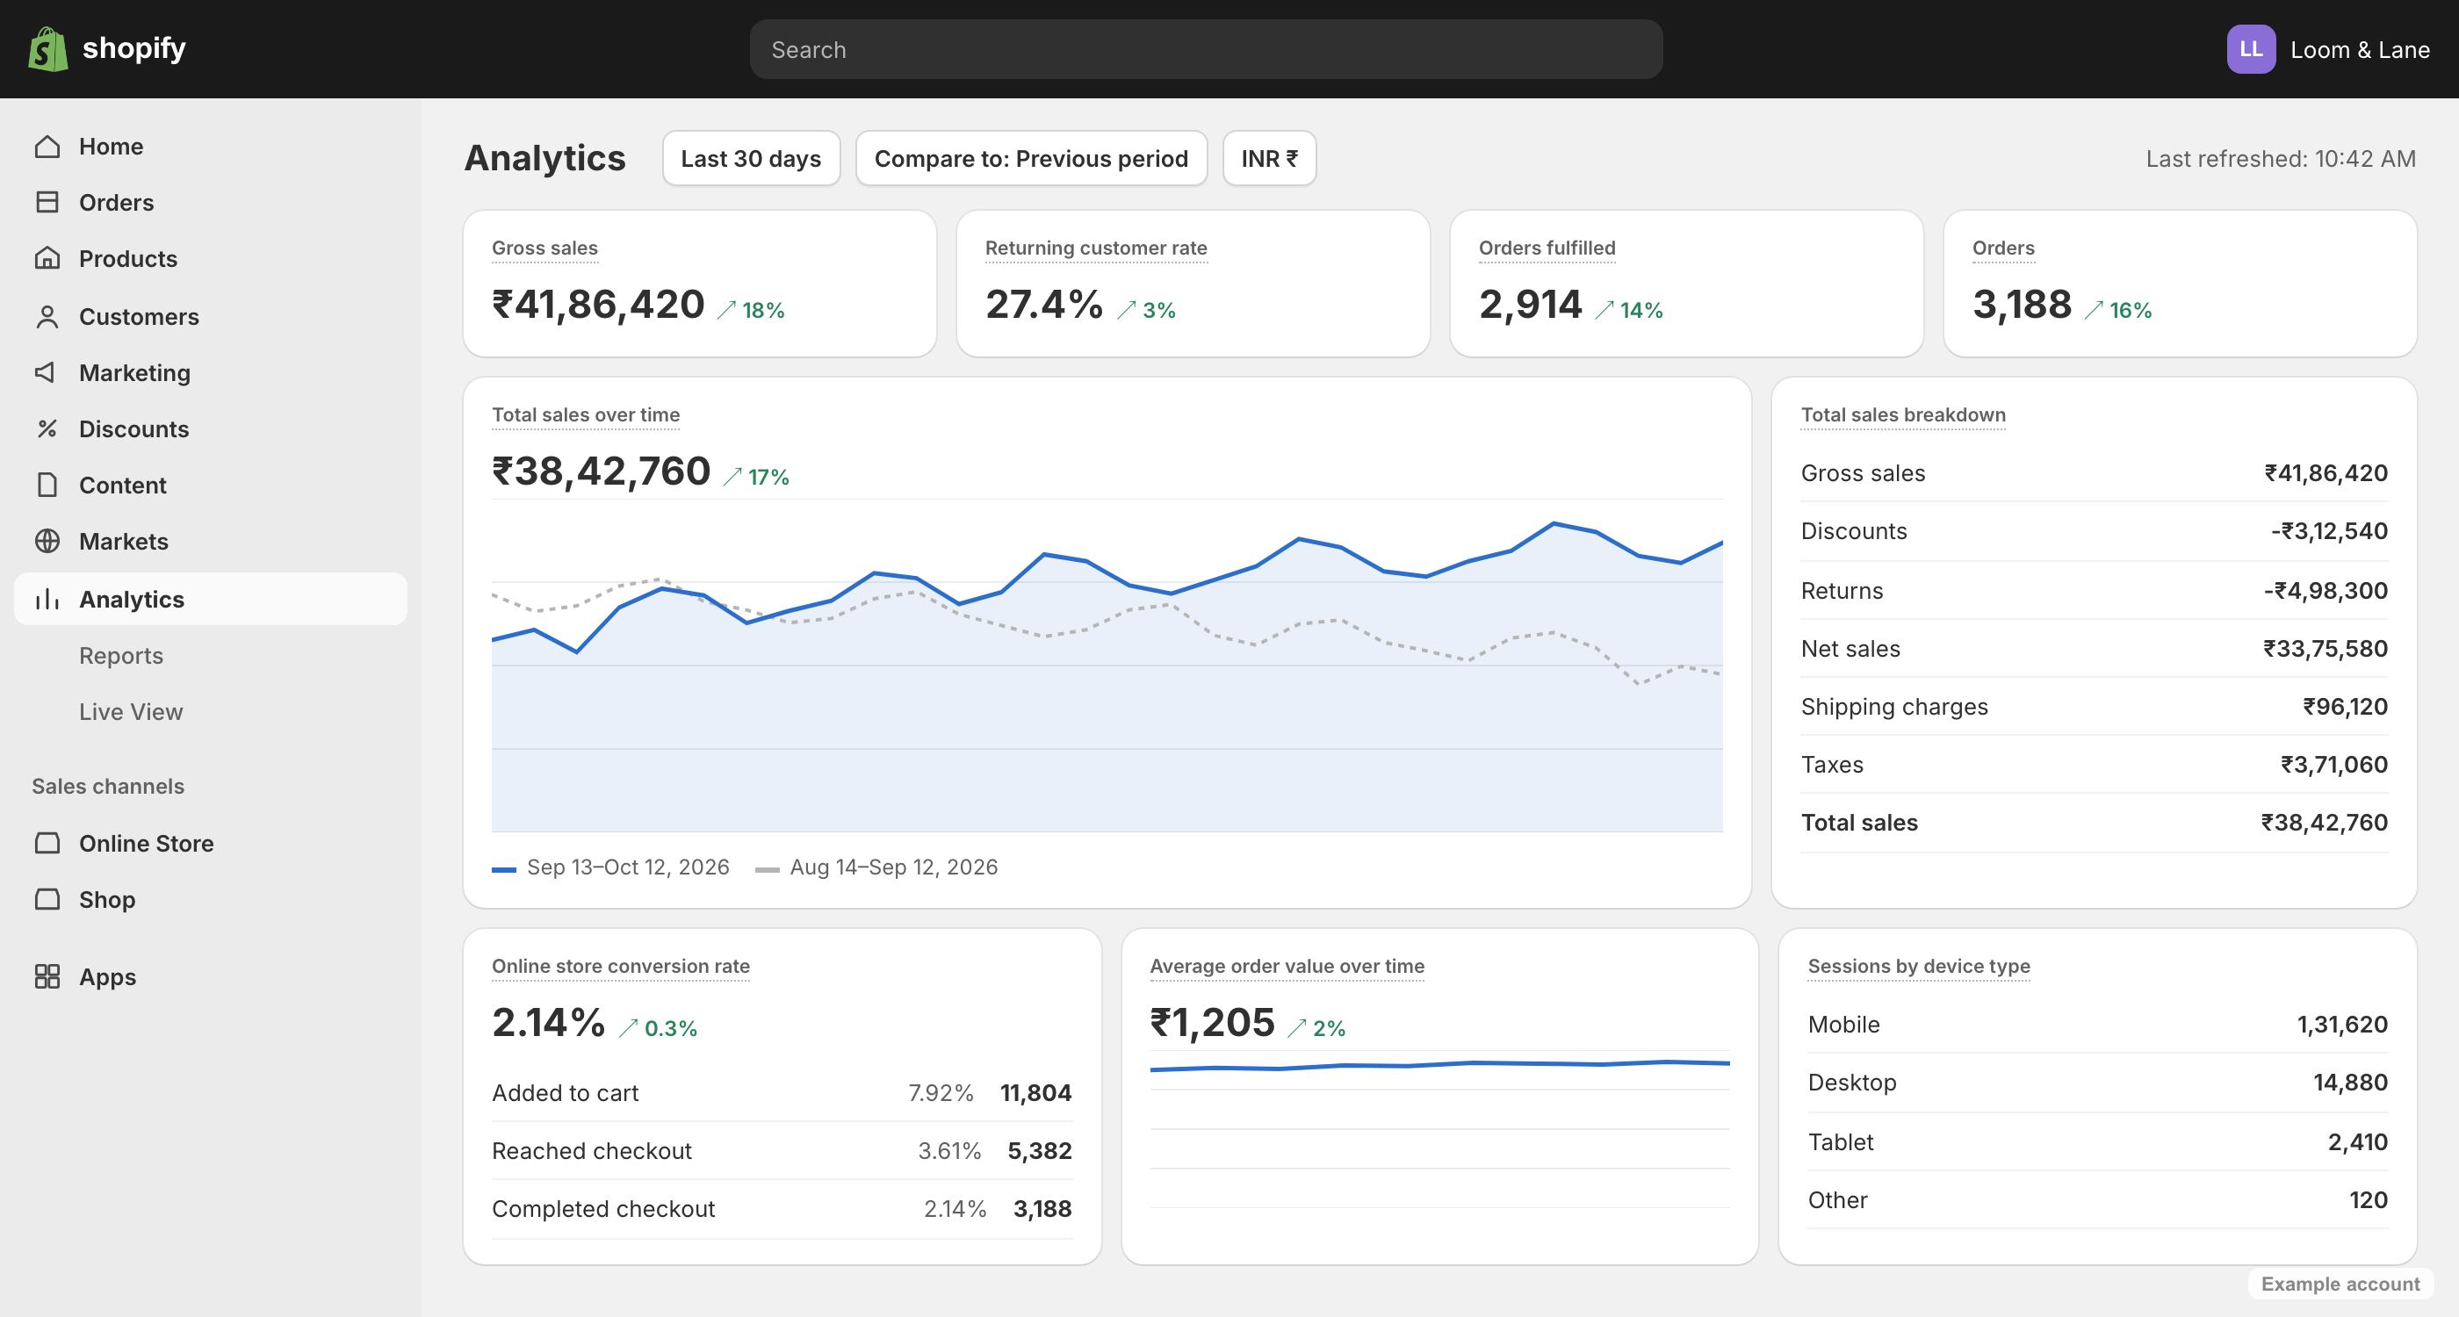Select Orders label in the sidebar

click(x=117, y=202)
